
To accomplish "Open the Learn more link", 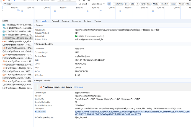I will pos(78,87).
